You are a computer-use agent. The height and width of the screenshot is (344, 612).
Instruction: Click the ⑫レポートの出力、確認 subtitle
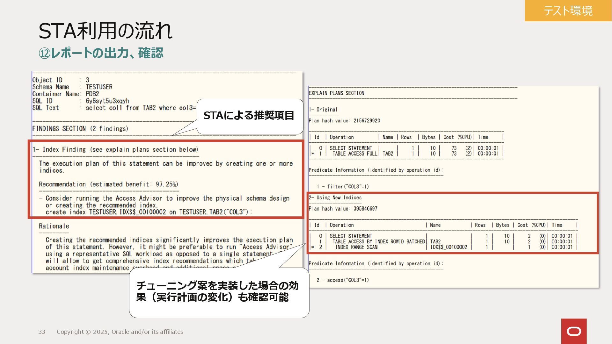pyautogui.click(x=101, y=53)
